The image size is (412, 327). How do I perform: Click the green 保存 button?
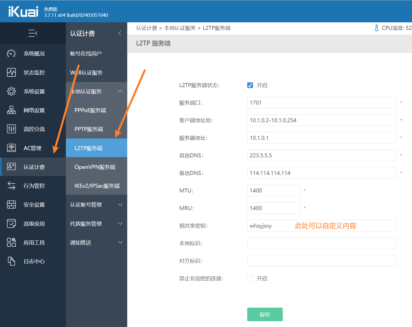click(x=265, y=314)
